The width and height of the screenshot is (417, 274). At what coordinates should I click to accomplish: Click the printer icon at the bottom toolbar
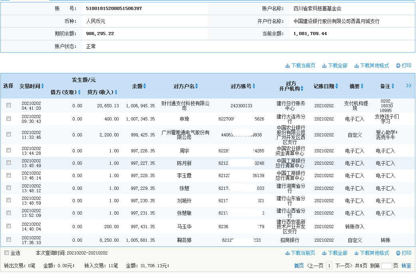point(398,253)
